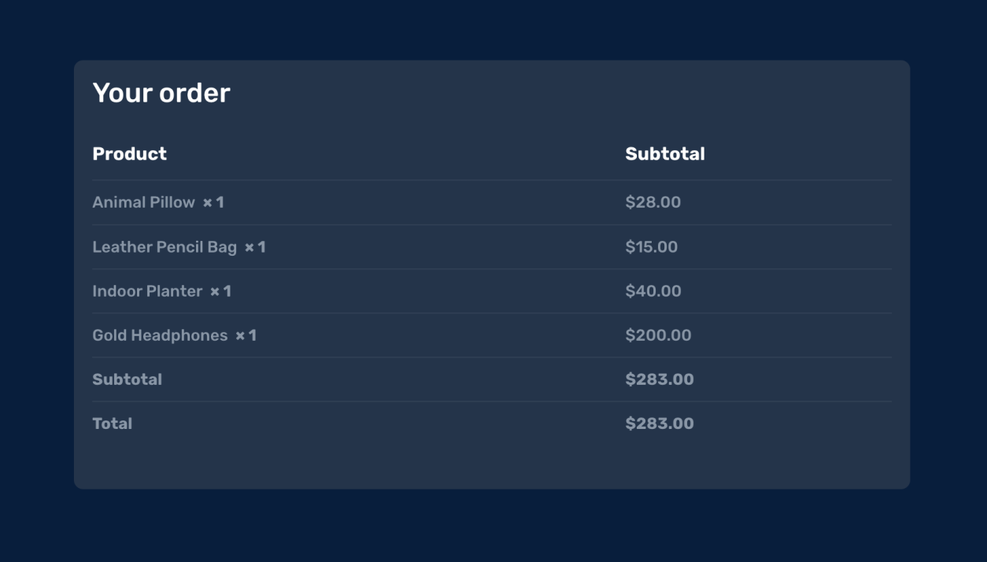
Task: Click the ×1 quantity beside Leather Pencil Bag
Action: [255, 247]
